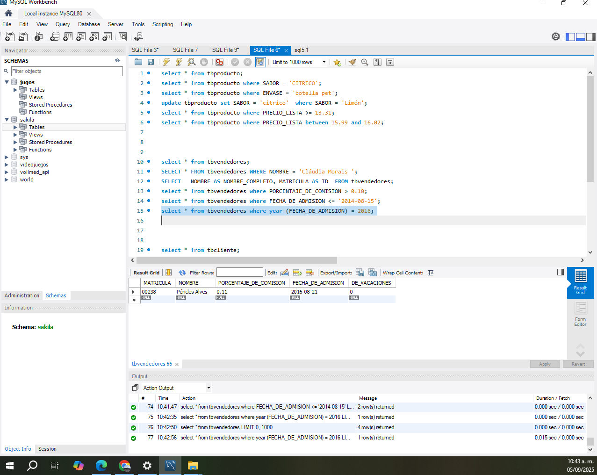Viewport: 597px width, 475px height.
Task: Open a SQL script file in new tab
Action: click(x=23, y=36)
